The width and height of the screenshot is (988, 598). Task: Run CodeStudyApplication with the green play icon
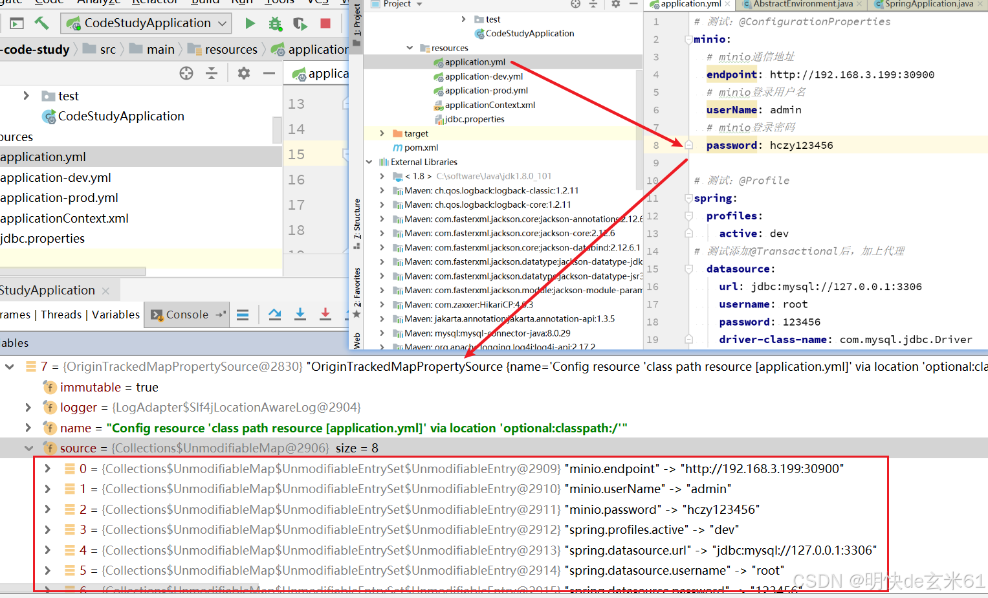pyautogui.click(x=250, y=24)
